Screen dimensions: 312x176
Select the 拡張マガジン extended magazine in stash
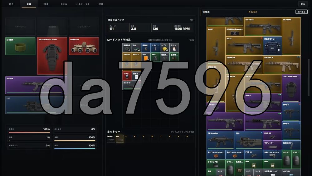click(291, 145)
